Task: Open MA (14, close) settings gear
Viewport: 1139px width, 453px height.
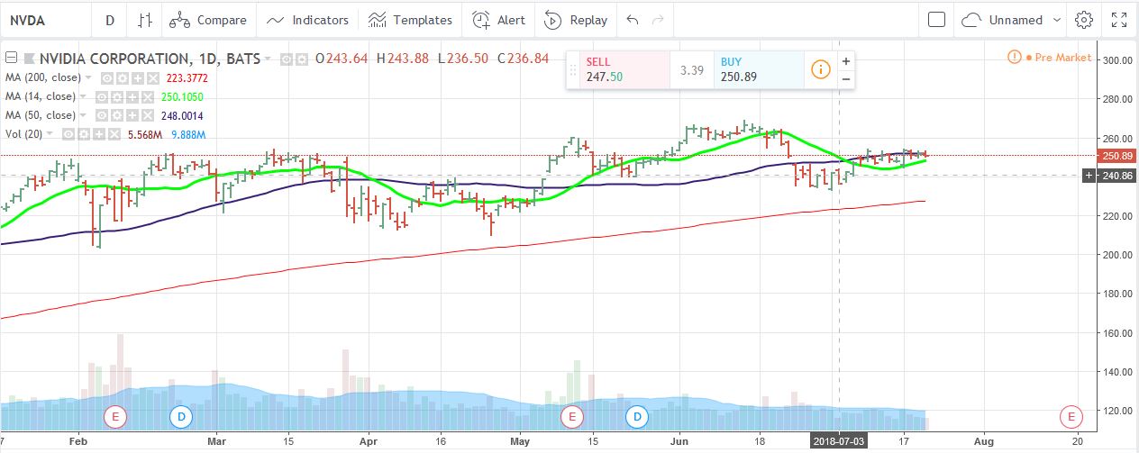Action: coord(117,97)
